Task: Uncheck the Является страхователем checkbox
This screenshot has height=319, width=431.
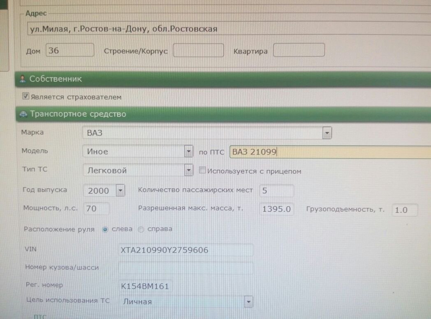Action: [25, 96]
